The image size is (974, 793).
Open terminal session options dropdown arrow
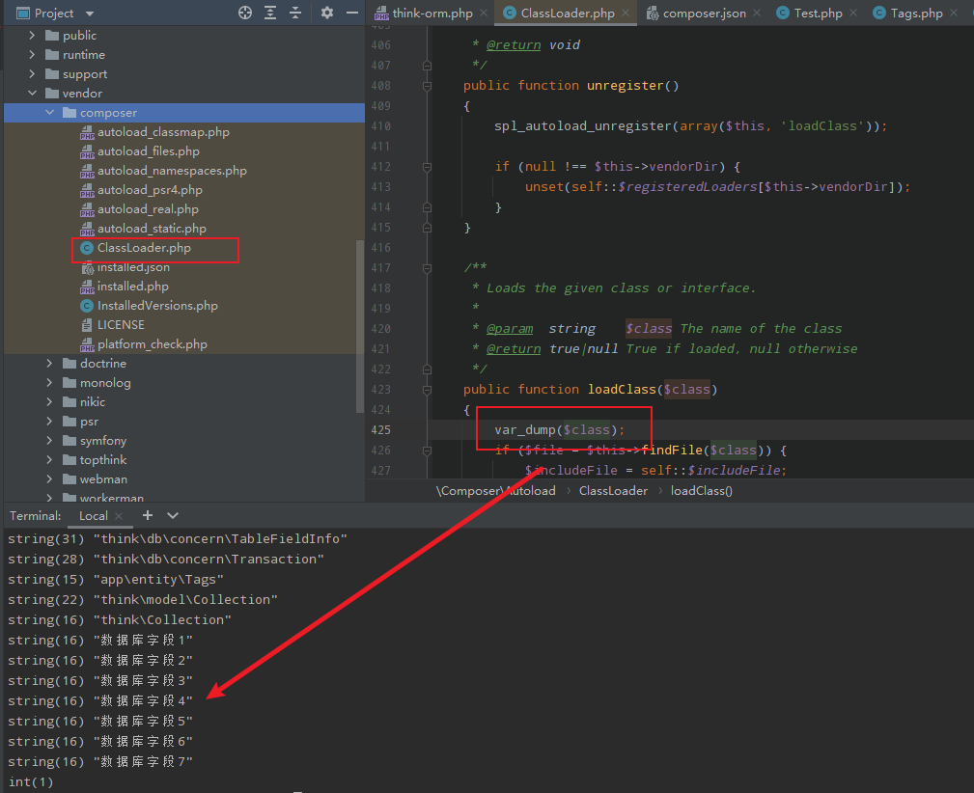click(173, 515)
